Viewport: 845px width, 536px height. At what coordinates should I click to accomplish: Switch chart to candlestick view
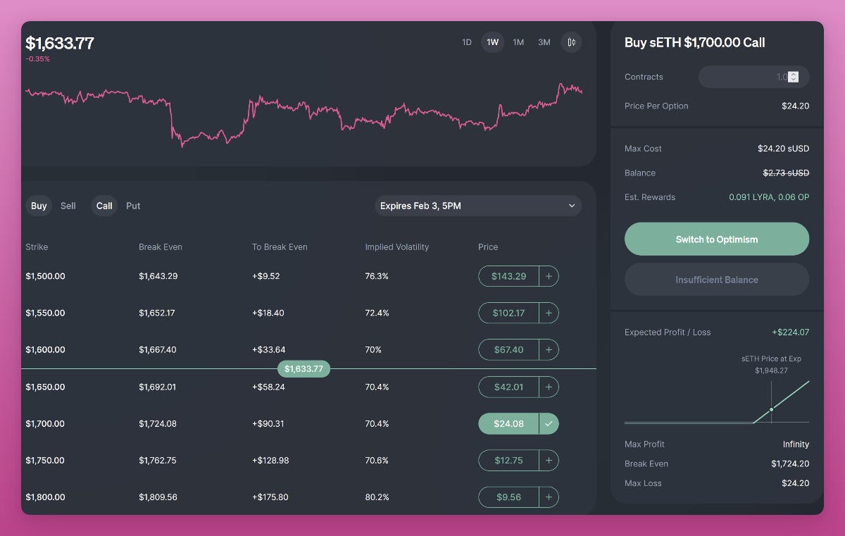click(570, 42)
